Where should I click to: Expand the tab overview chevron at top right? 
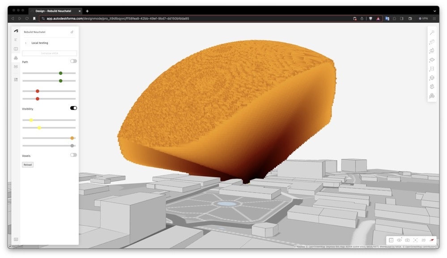[434, 11]
